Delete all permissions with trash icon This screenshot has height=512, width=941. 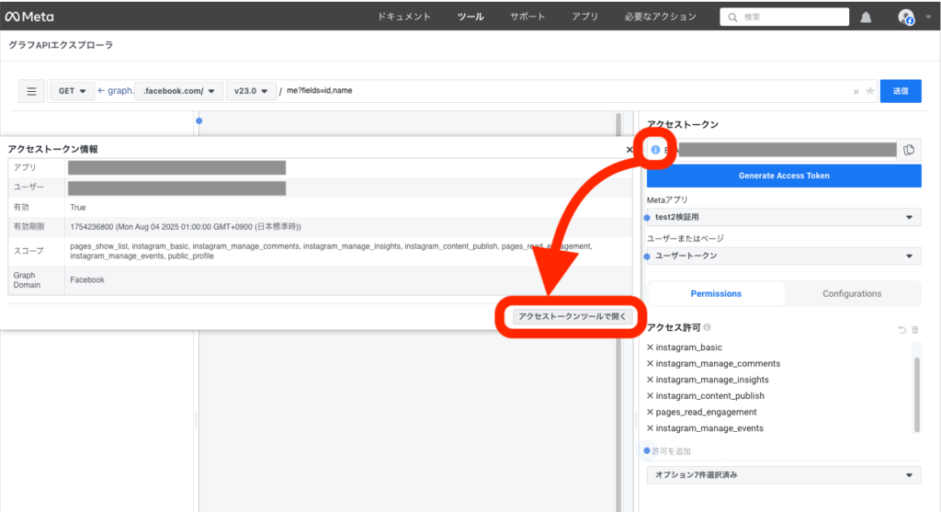(x=915, y=329)
